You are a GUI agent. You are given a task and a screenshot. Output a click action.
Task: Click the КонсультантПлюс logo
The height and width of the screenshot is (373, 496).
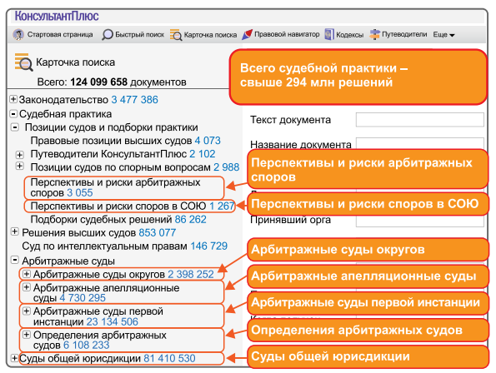click(57, 16)
